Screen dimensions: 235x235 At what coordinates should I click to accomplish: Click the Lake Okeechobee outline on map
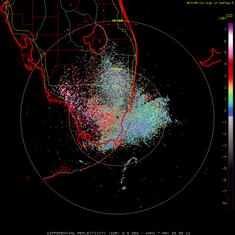[x=95, y=40]
